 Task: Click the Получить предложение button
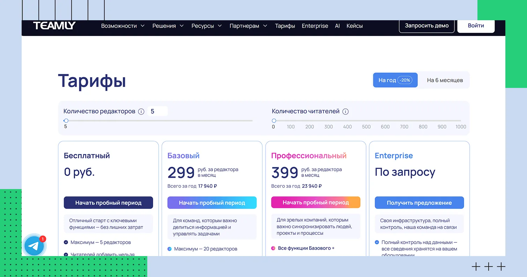click(x=419, y=203)
